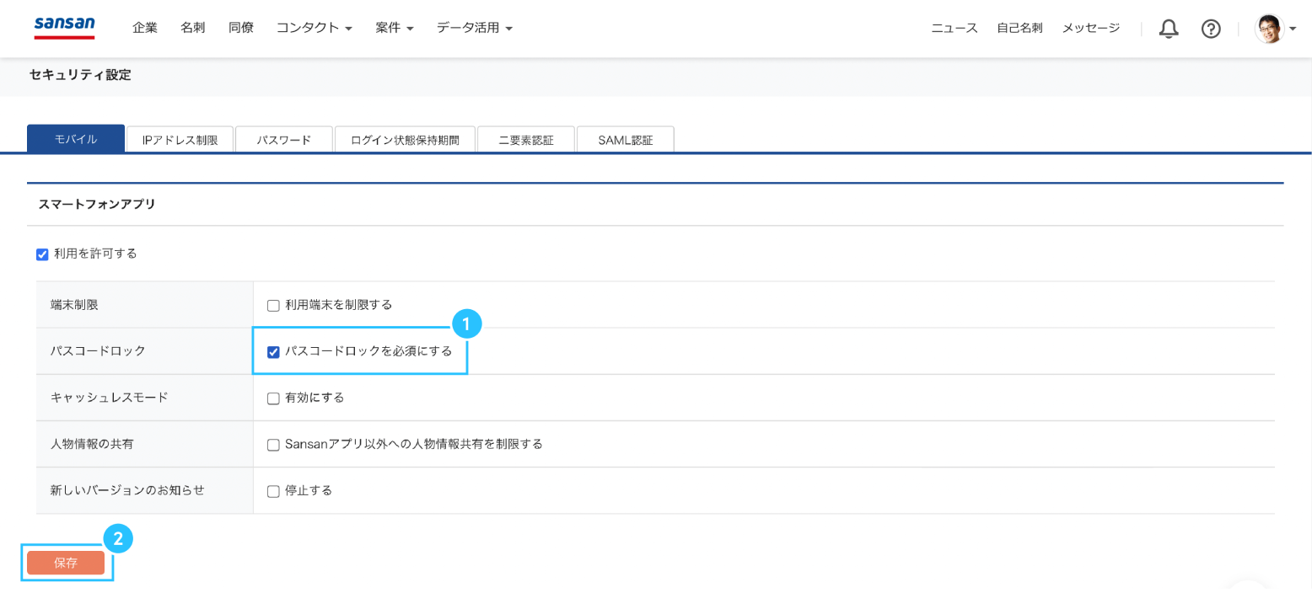Switch to the 二要素認証 tab
Viewport: 1312px width, 593px height.
[526, 140]
